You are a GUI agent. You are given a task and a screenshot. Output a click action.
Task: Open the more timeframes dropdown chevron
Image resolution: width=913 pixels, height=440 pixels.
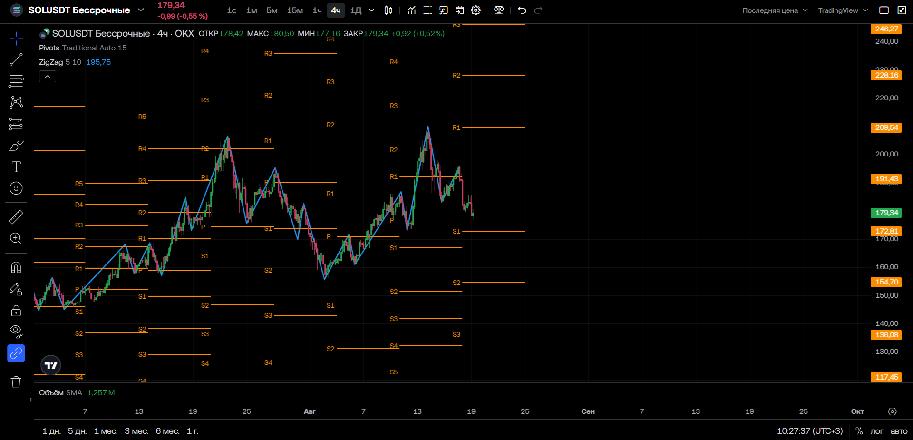pyautogui.click(x=372, y=10)
